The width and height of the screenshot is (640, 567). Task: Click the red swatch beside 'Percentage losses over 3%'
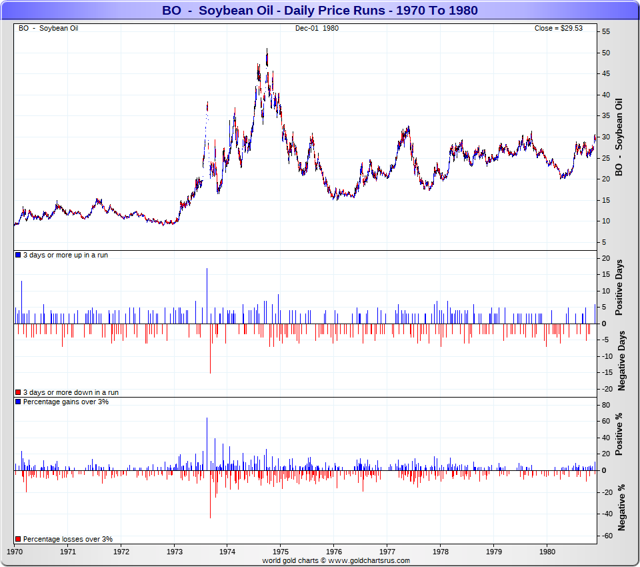tap(18, 539)
